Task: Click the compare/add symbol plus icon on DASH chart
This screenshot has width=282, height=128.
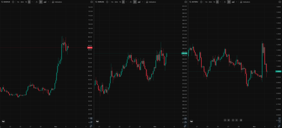Action: (13, 2)
